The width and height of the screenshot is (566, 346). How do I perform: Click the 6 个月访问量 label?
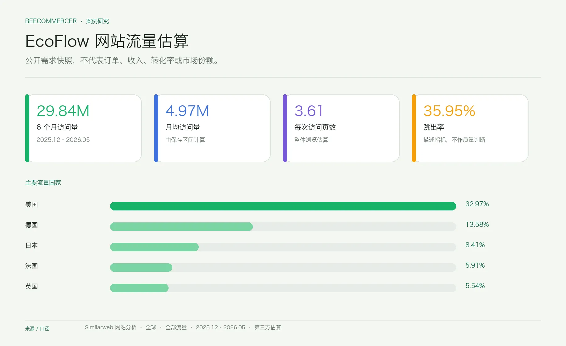(x=57, y=127)
